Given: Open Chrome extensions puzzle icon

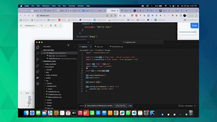Looking at the screenshot, I should click(177, 16).
